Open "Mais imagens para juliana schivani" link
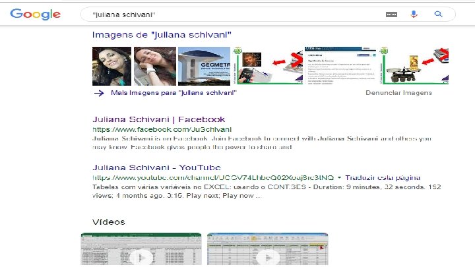This screenshot has width=475, height=267. tap(174, 93)
